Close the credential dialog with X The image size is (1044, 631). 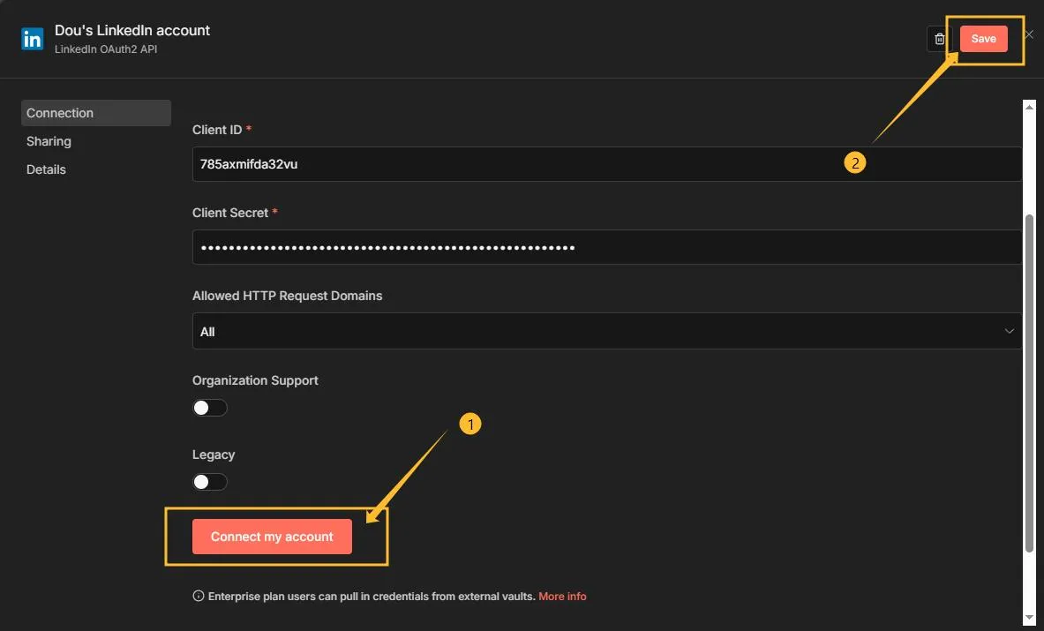pos(1029,35)
